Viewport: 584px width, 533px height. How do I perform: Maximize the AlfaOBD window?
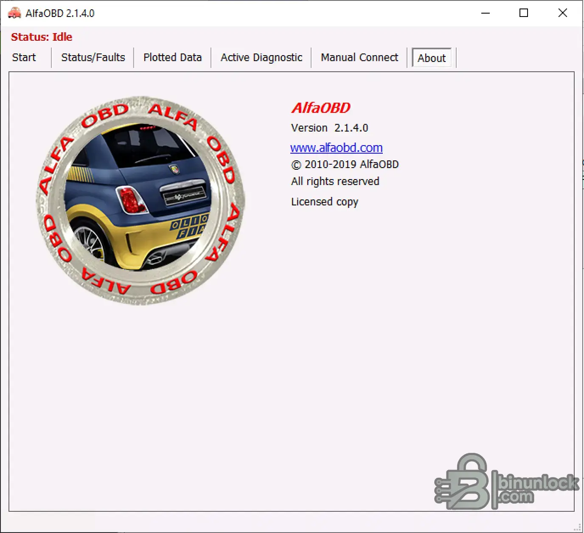pyautogui.click(x=524, y=13)
